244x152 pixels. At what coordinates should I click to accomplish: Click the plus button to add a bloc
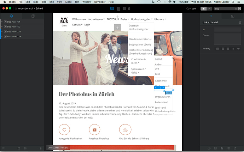pyautogui.click(x=117, y=28)
